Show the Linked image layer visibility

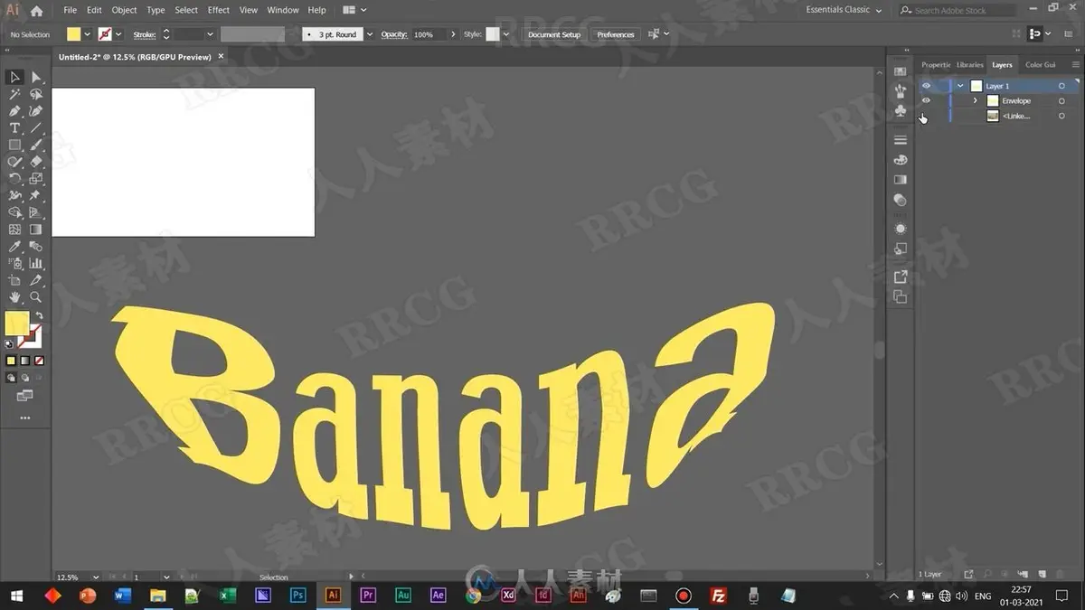926,117
